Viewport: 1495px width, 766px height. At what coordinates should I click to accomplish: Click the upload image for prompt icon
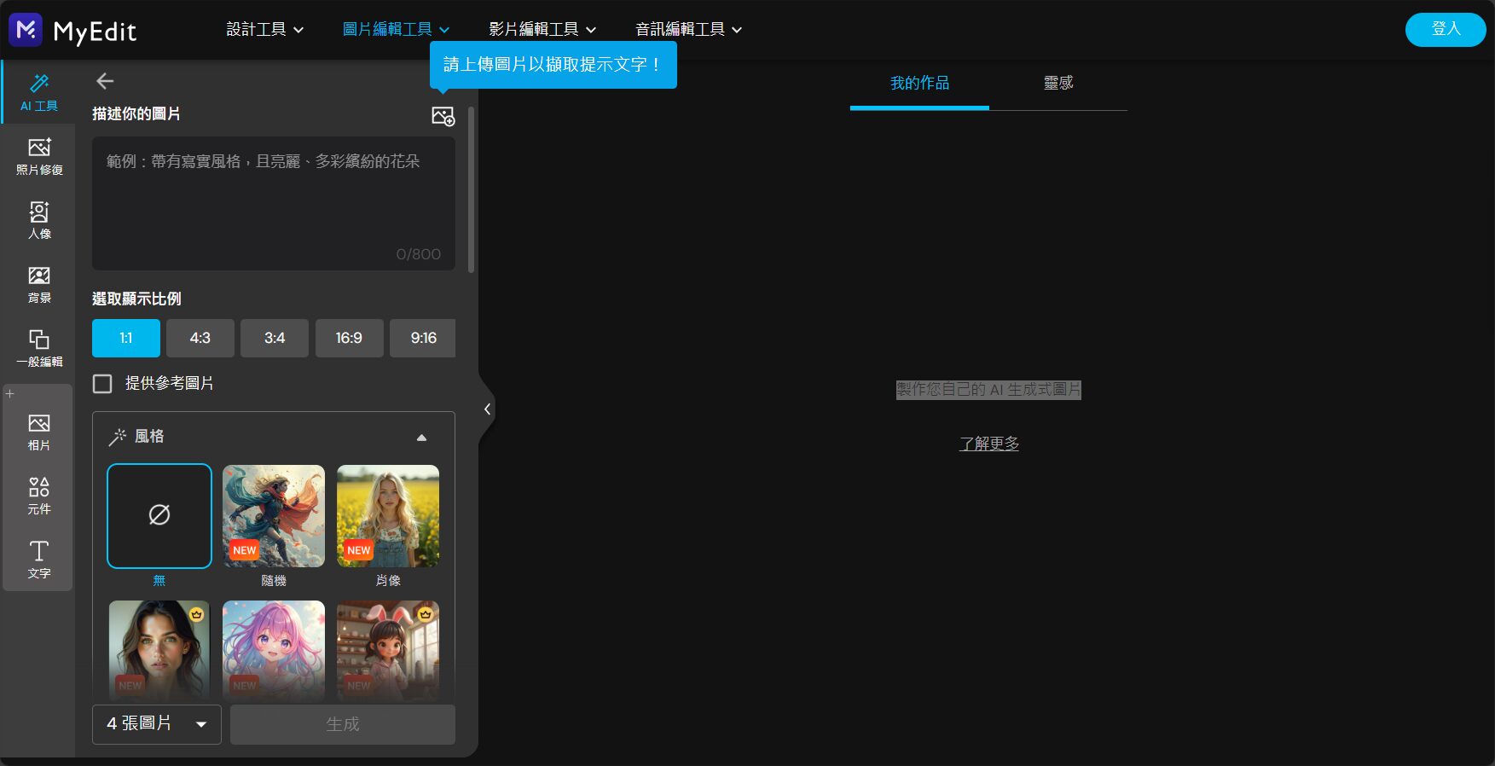coord(443,116)
